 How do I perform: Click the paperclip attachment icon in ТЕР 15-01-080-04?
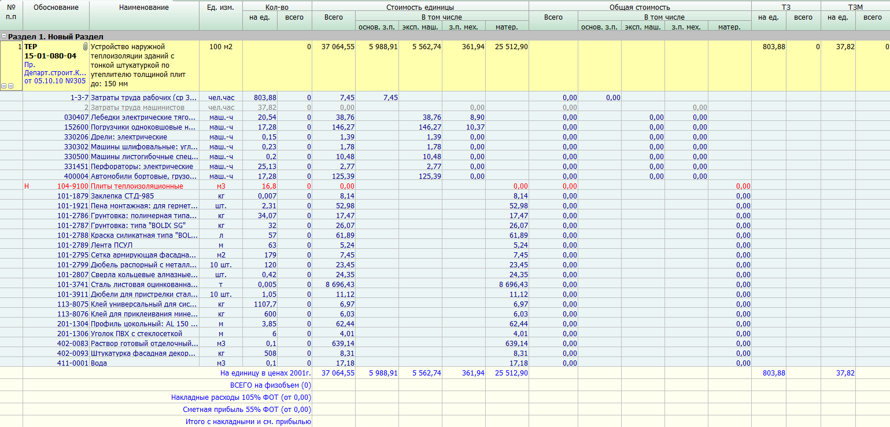click(x=85, y=46)
